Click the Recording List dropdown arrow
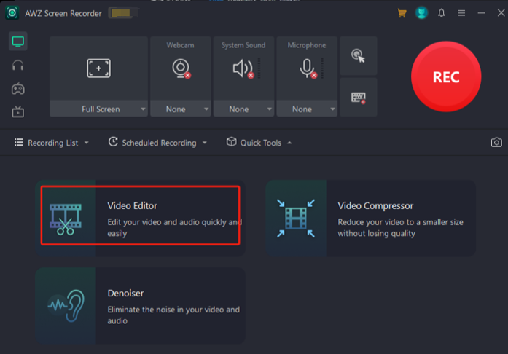The height and width of the screenshot is (354, 508). pyautogui.click(x=87, y=143)
